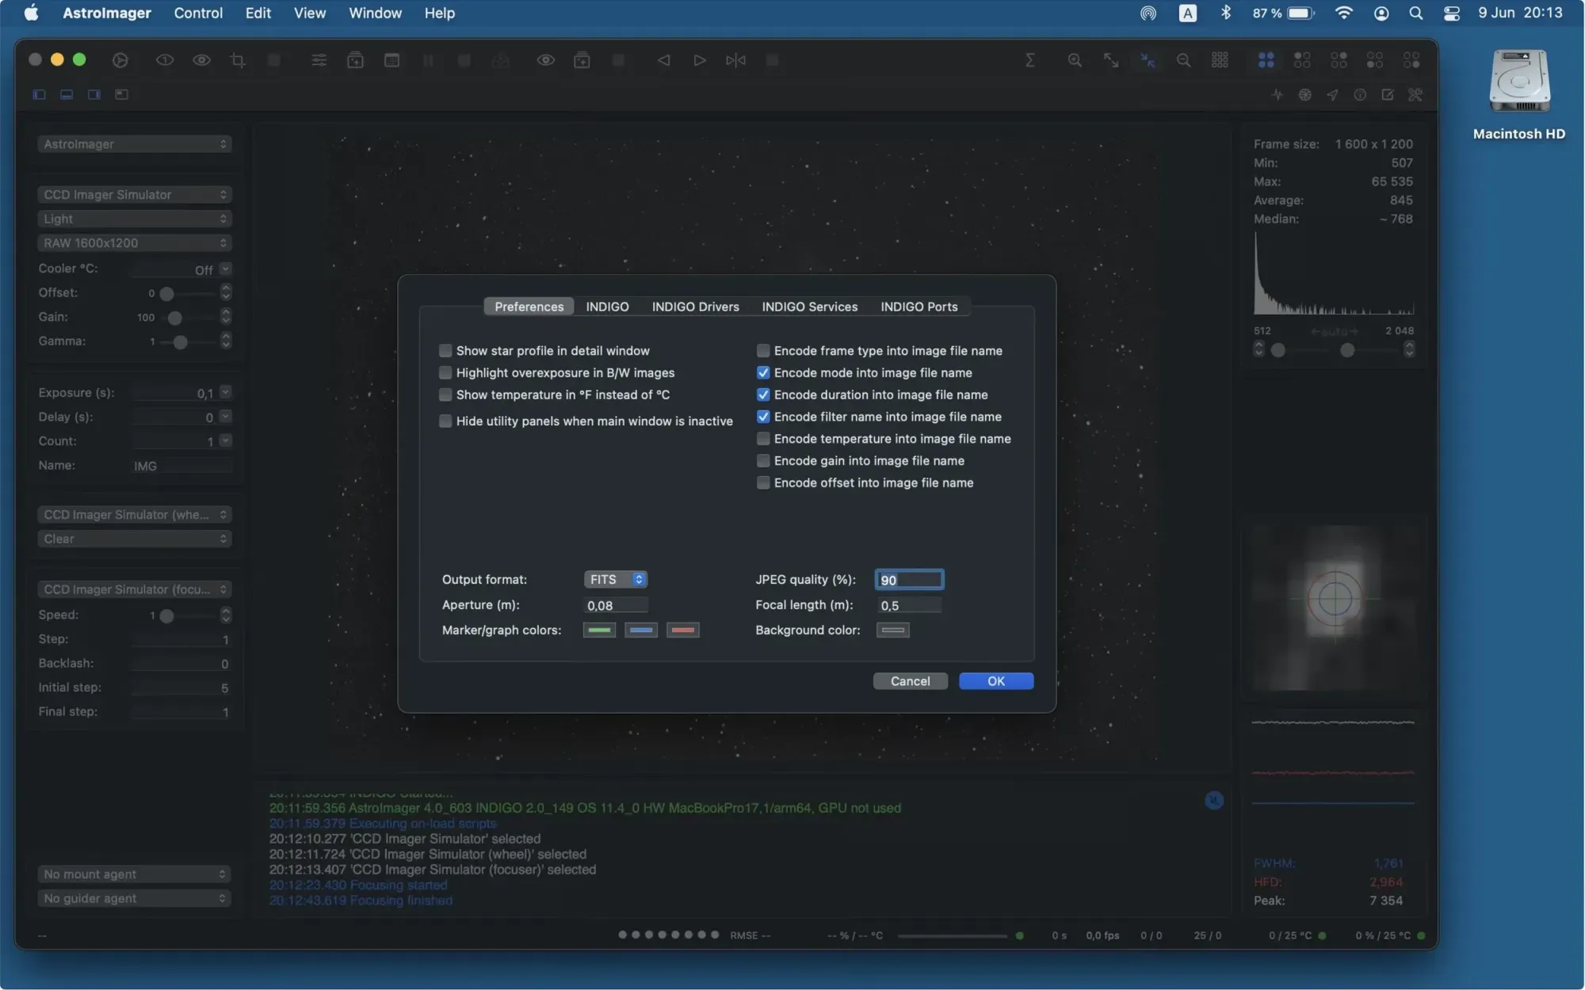Switch to the INDIGO Drivers tab
The image size is (1585, 990).
point(695,307)
